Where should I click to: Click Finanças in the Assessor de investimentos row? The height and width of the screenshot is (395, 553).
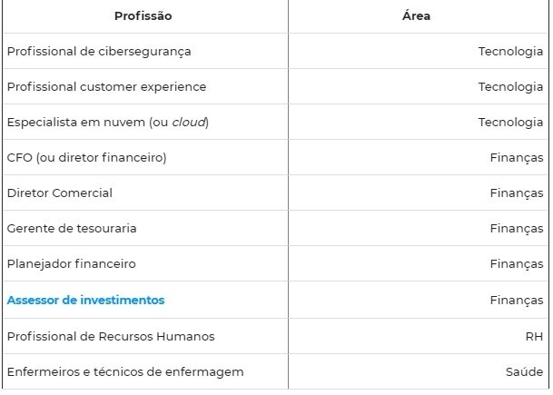[516, 300]
